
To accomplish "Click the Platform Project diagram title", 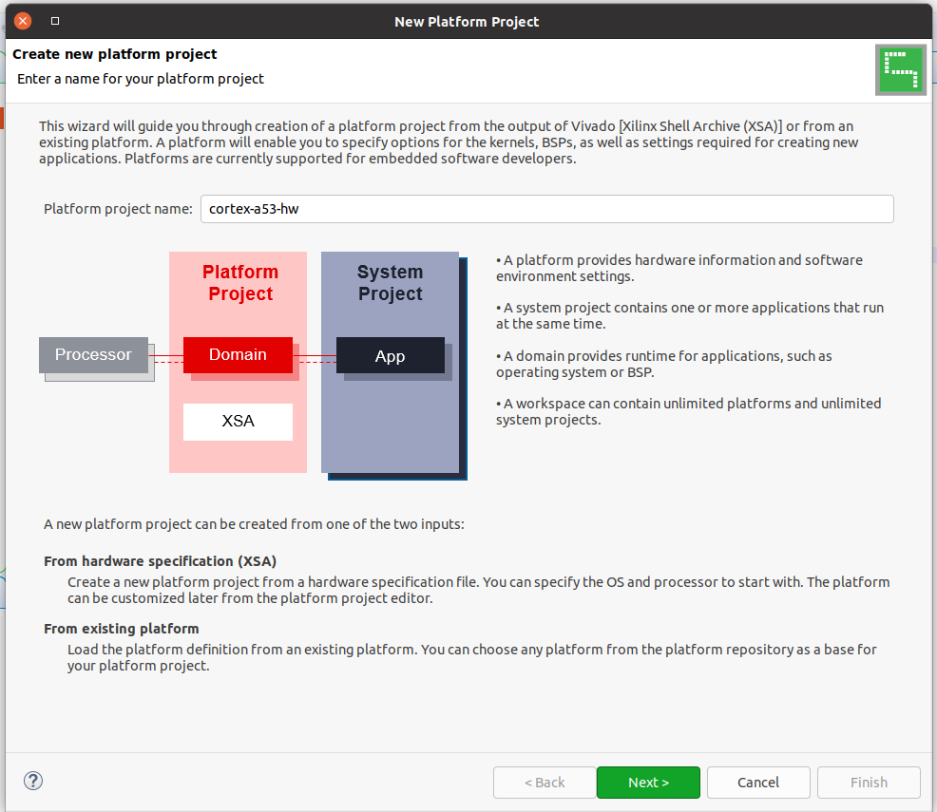I will pos(240,283).
